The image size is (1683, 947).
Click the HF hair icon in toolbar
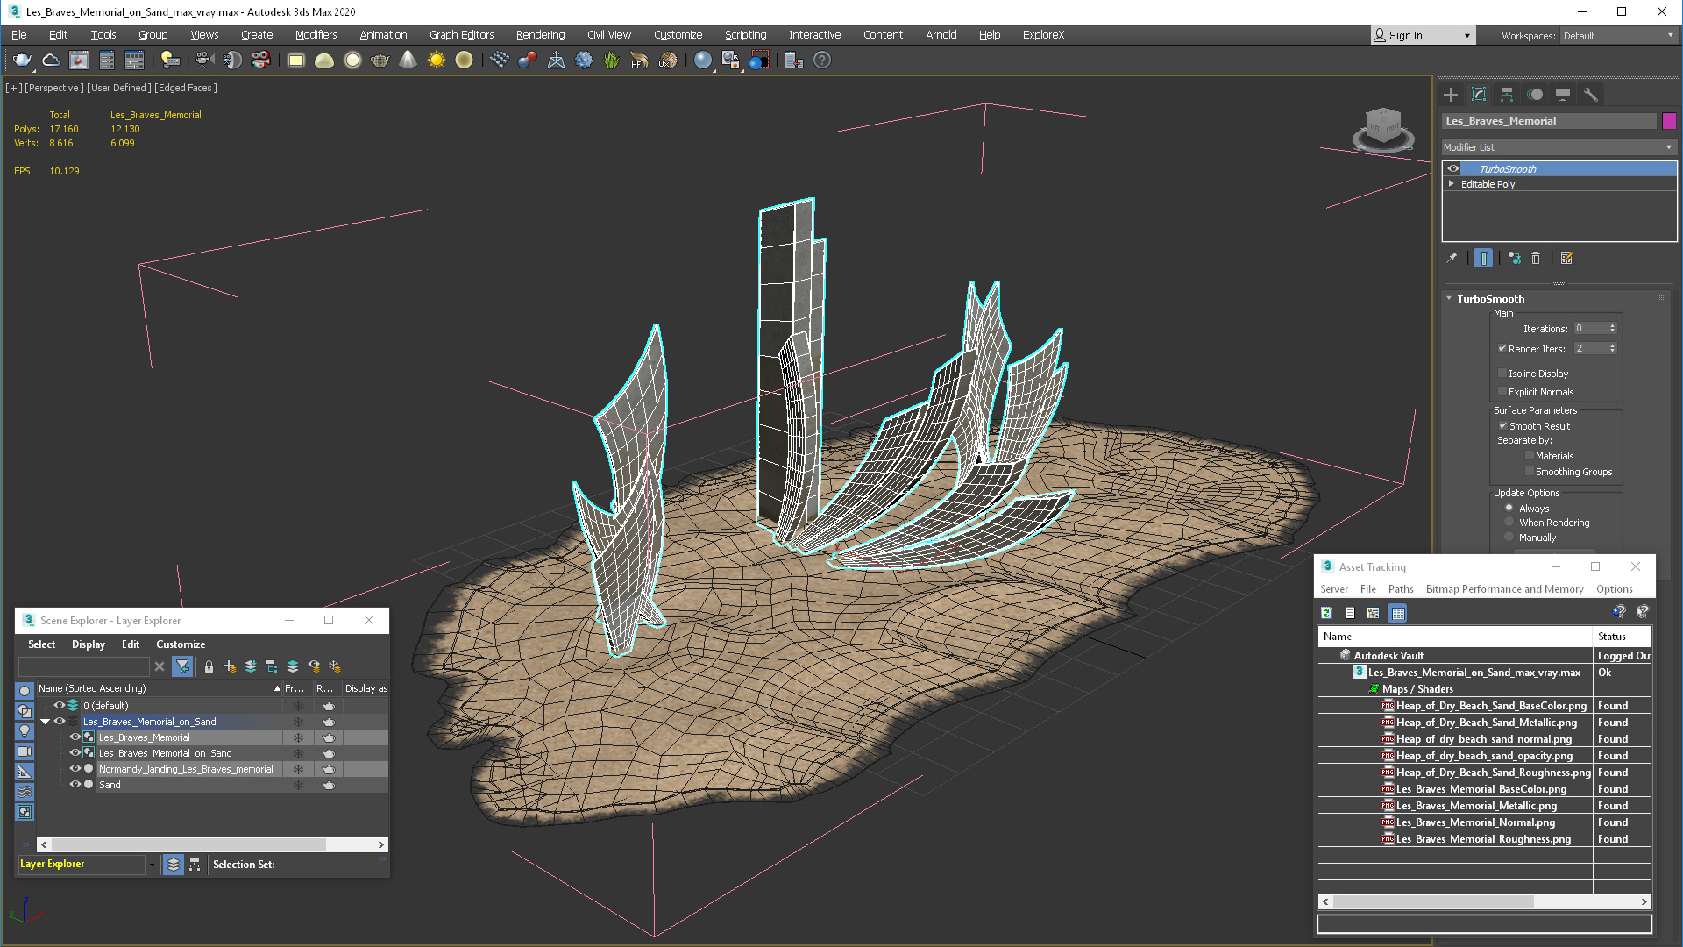point(639,61)
